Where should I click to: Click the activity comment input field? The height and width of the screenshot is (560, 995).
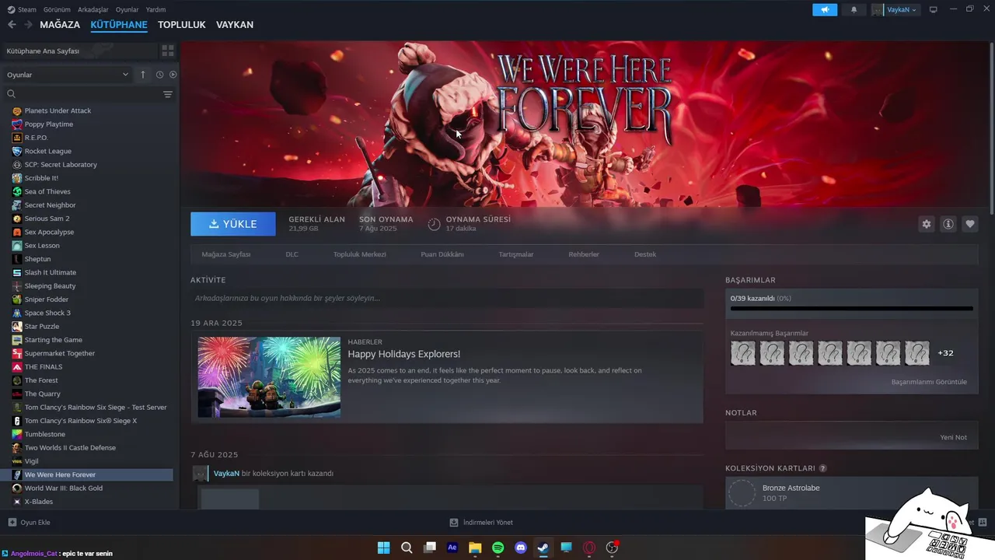point(447,298)
